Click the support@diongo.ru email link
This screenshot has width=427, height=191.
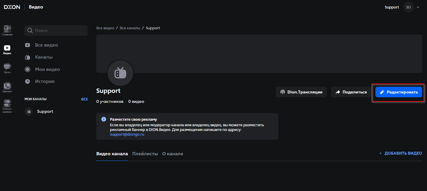click(x=127, y=134)
